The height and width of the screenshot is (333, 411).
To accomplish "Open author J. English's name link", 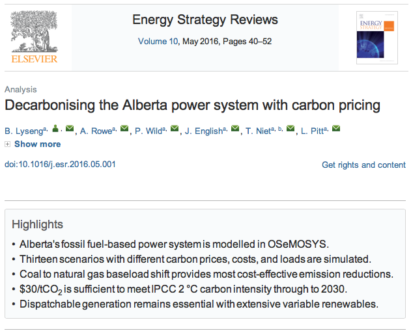I will [202, 130].
